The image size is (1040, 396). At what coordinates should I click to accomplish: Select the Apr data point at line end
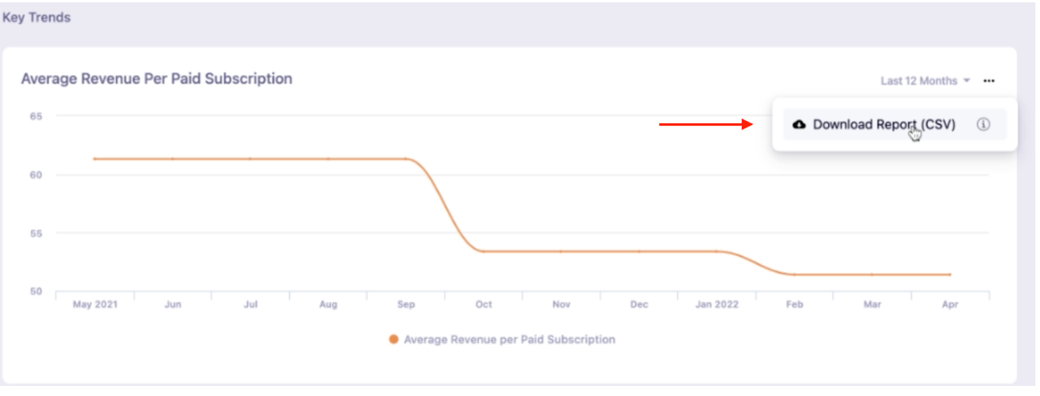[x=950, y=275]
